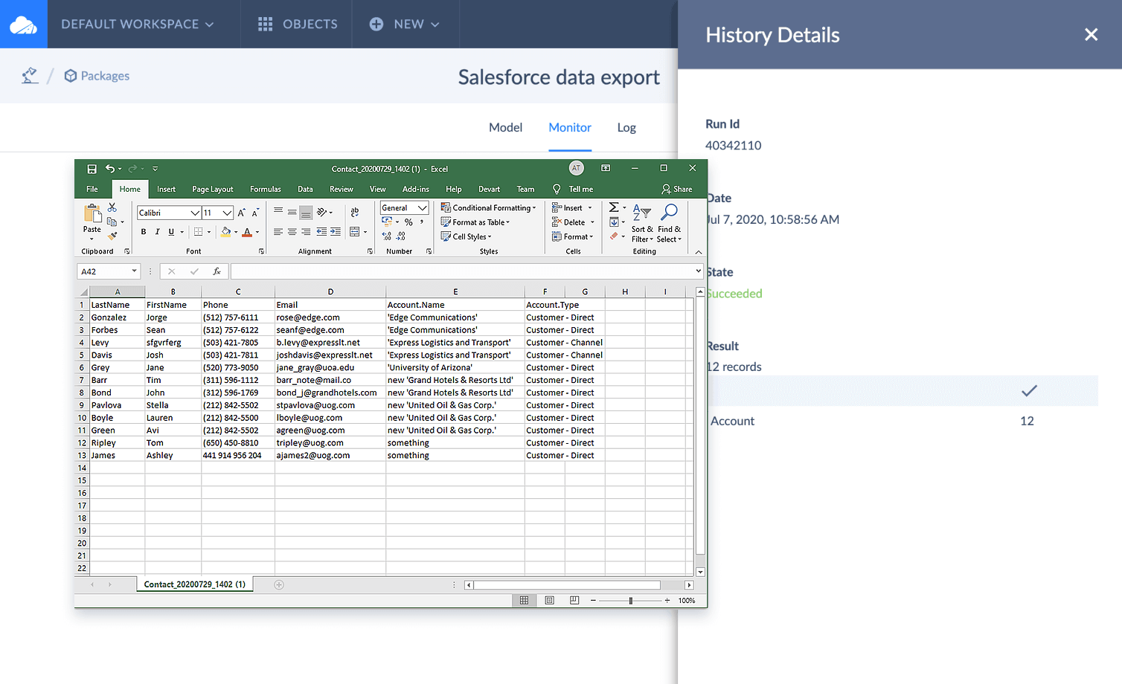Image resolution: width=1122 pixels, height=684 pixels.
Task: Toggle Wrap Text alignment
Action: pos(355,211)
